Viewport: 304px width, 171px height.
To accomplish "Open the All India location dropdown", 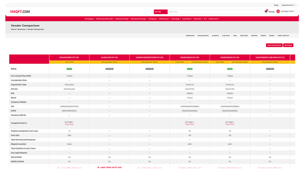I will coord(161,12).
